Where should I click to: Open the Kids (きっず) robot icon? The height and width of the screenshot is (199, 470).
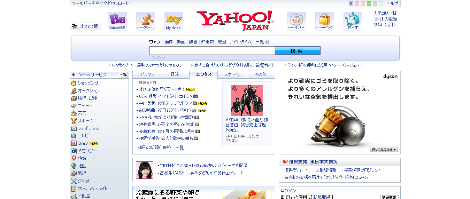pyautogui.click(x=353, y=21)
